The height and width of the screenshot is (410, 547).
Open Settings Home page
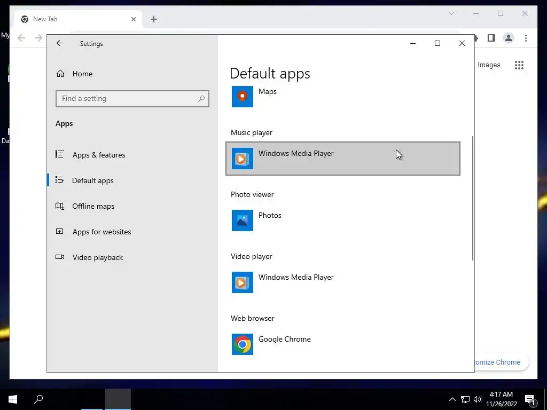click(82, 74)
